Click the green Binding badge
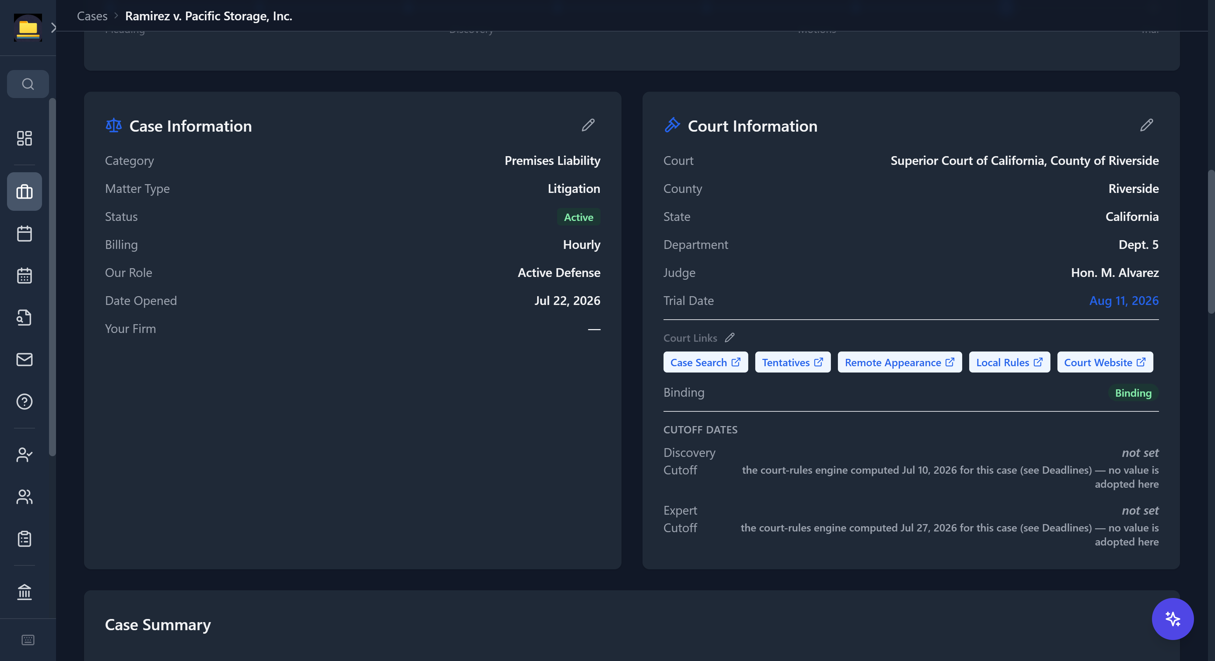This screenshot has width=1215, height=661. pyautogui.click(x=1133, y=393)
